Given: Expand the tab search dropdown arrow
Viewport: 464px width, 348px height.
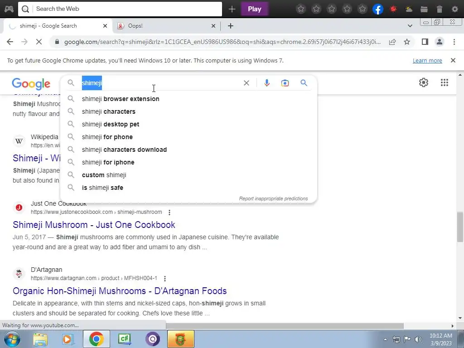Looking at the screenshot, I should [410, 26].
